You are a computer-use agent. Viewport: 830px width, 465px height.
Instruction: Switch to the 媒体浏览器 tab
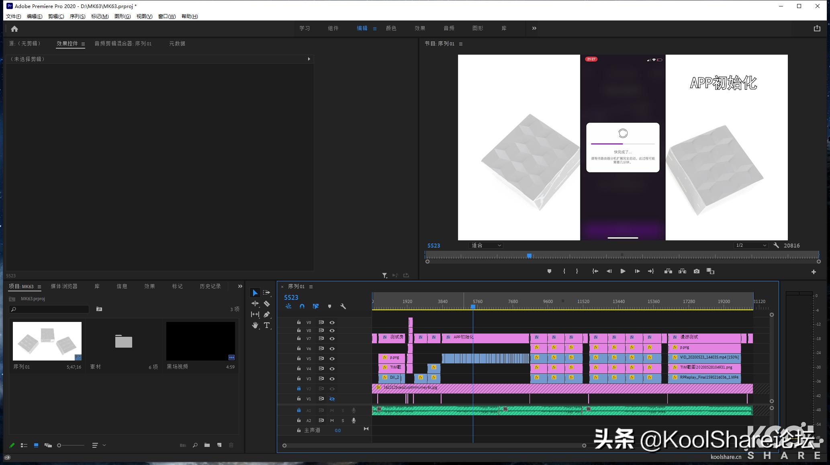tap(64, 286)
